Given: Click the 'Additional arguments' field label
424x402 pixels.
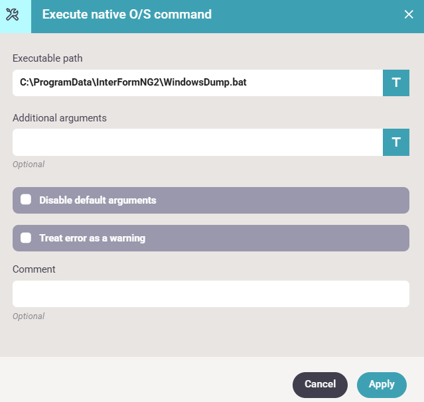Looking at the screenshot, I should coord(60,117).
